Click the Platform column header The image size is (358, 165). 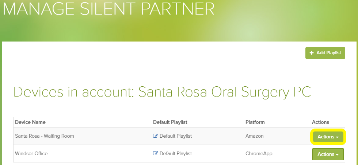(255, 122)
